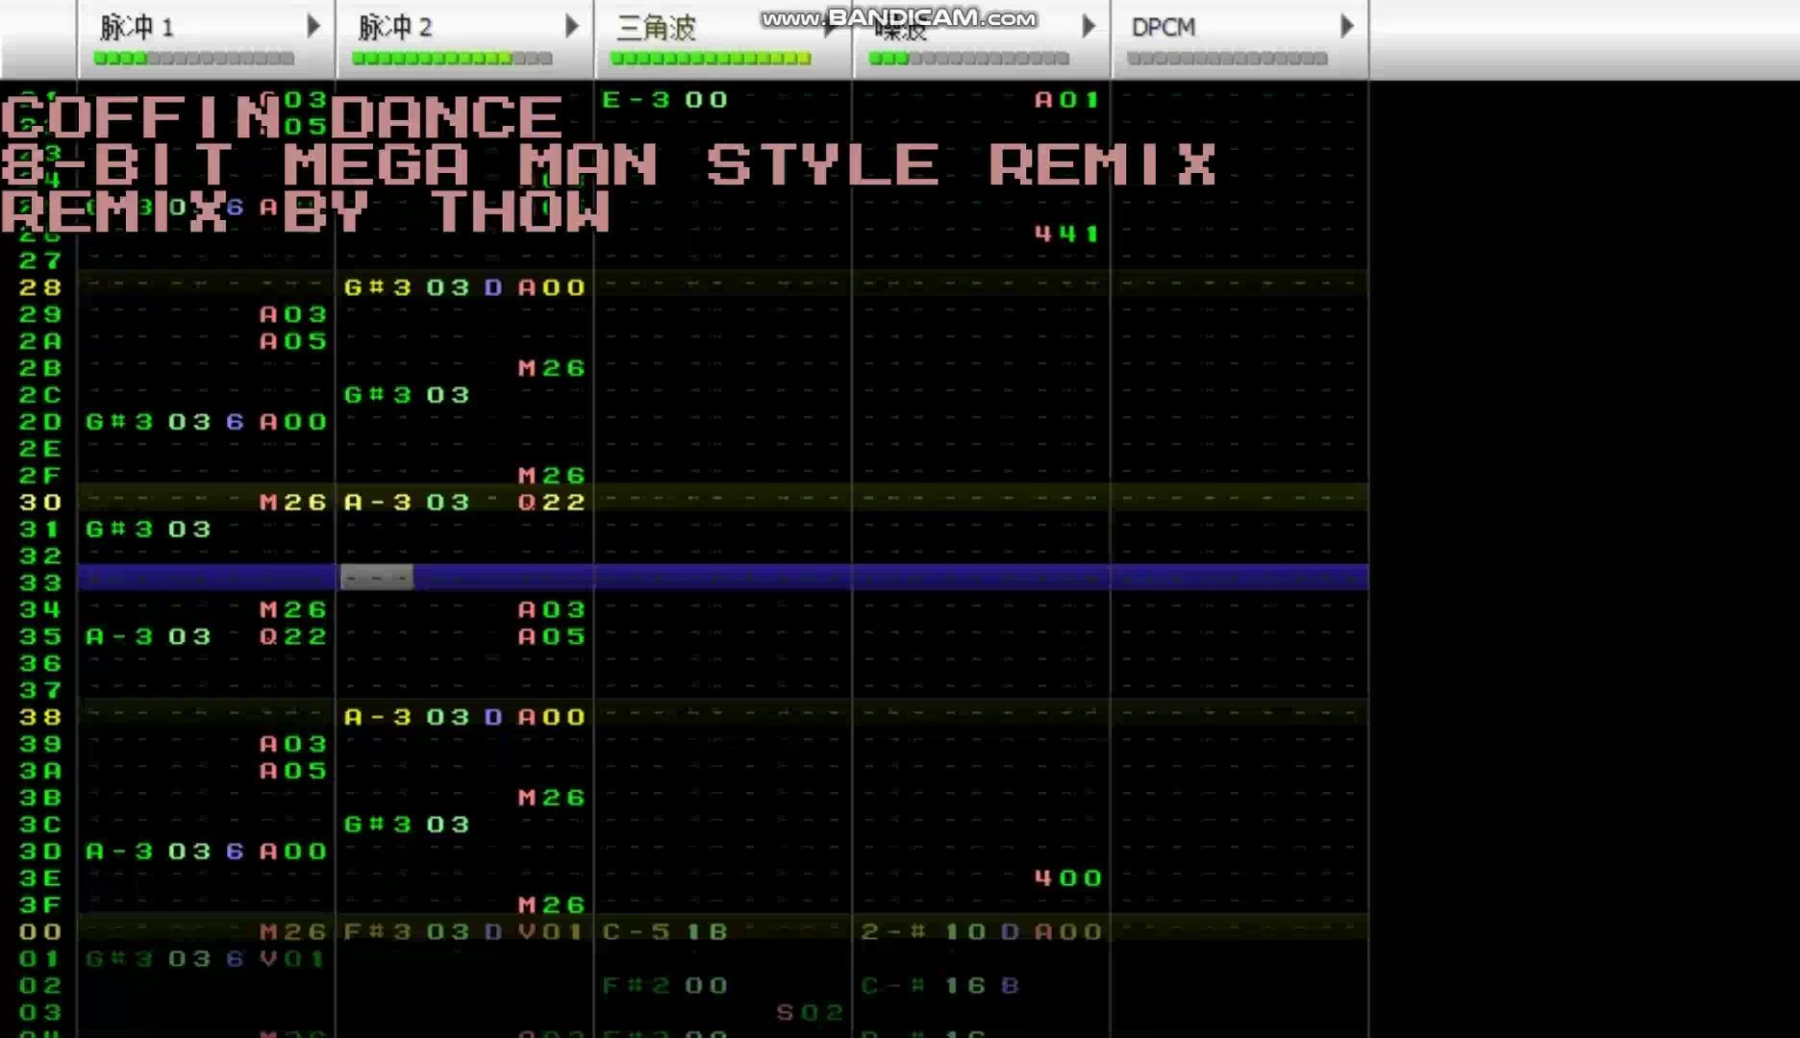
Task: Toggle mute on DPCM channel header
Action: coord(1163,27)
